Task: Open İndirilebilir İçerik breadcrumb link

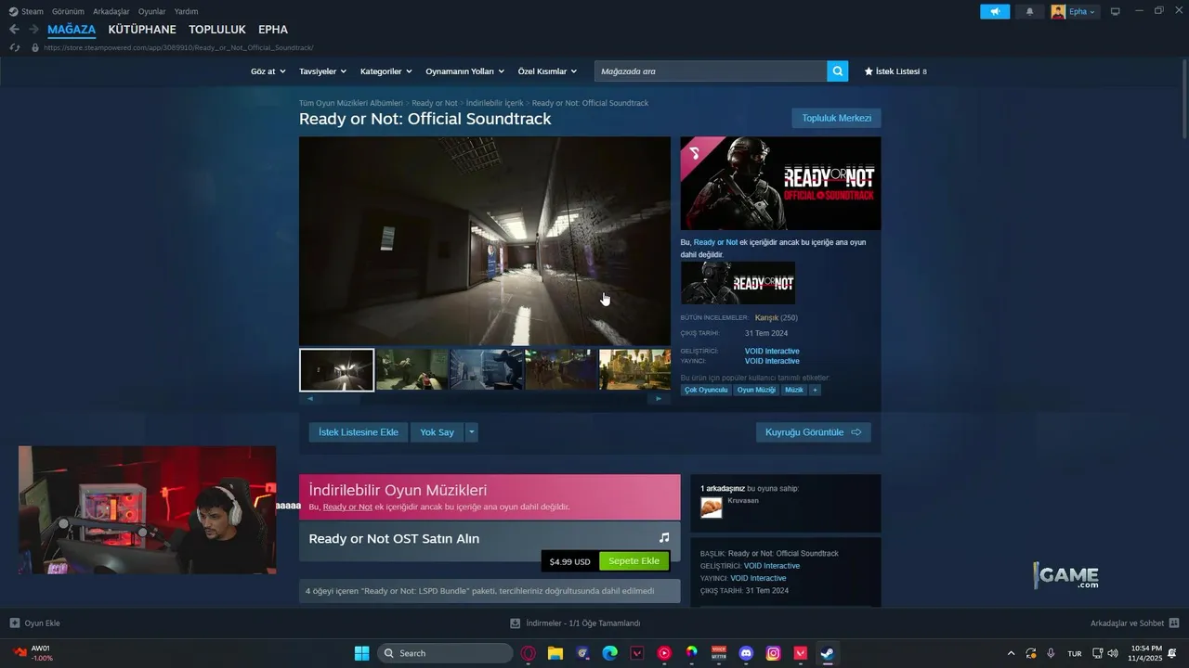Action: click(x=495, y=103)
